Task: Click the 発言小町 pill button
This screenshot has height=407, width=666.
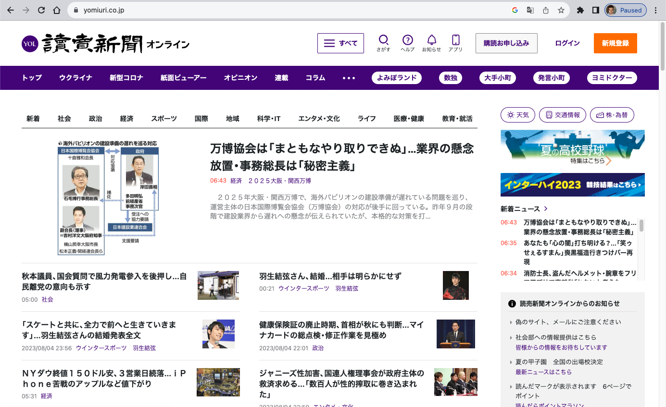Action: pyautogui.click(x=552, y=78)
